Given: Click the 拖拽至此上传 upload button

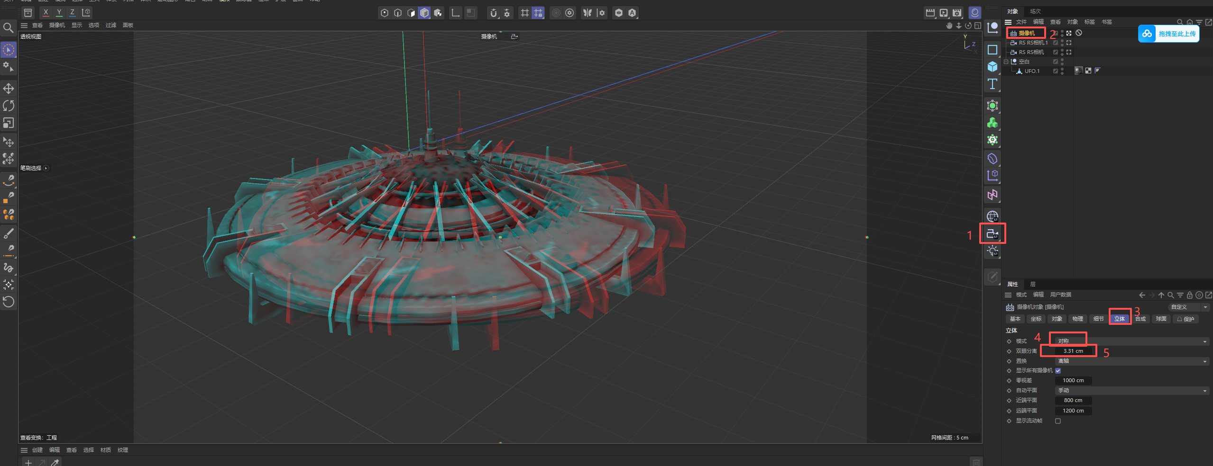Looking at the screenshot, I should pyautogui.click(x=1169, y=34).
